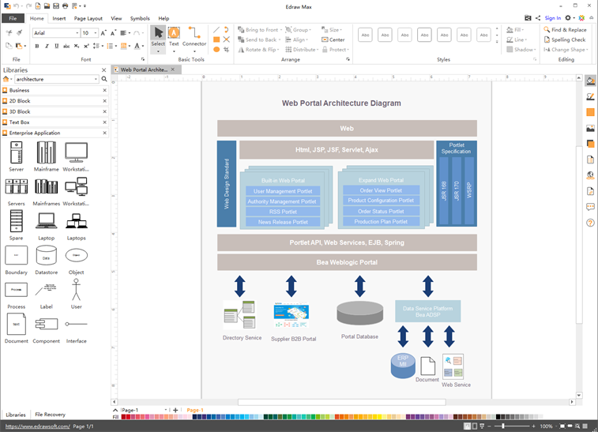Click the Center arrange button
This screenshot has height=432, width=598.
point(333,39)
